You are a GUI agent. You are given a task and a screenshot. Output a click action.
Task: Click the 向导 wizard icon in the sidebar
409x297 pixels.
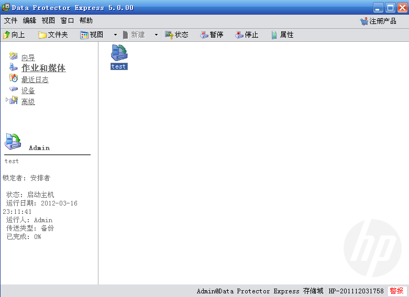coord(14,56)
